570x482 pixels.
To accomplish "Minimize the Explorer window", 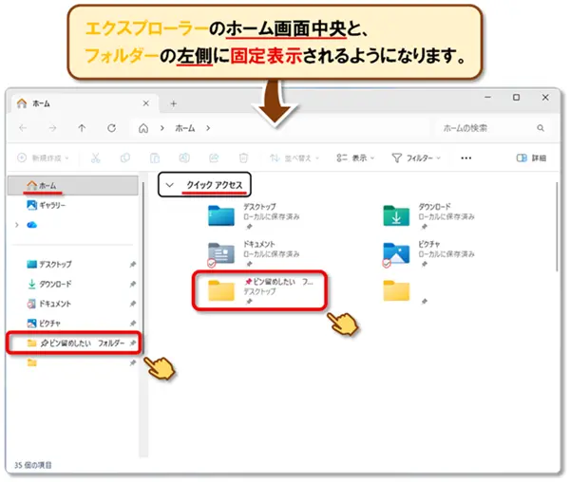I will click(488, 98).
